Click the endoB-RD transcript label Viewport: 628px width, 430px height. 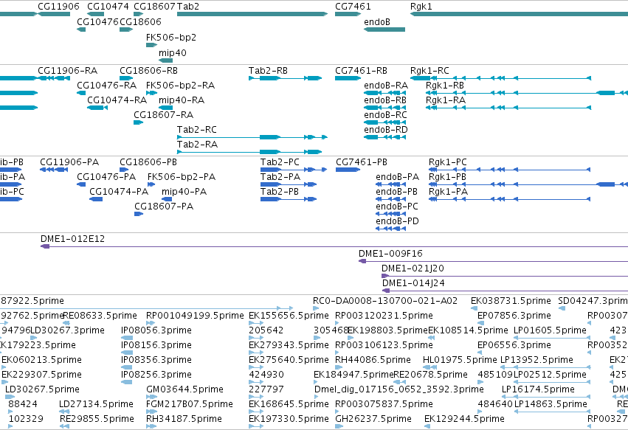pyautogui.click(x=386, y=129)
